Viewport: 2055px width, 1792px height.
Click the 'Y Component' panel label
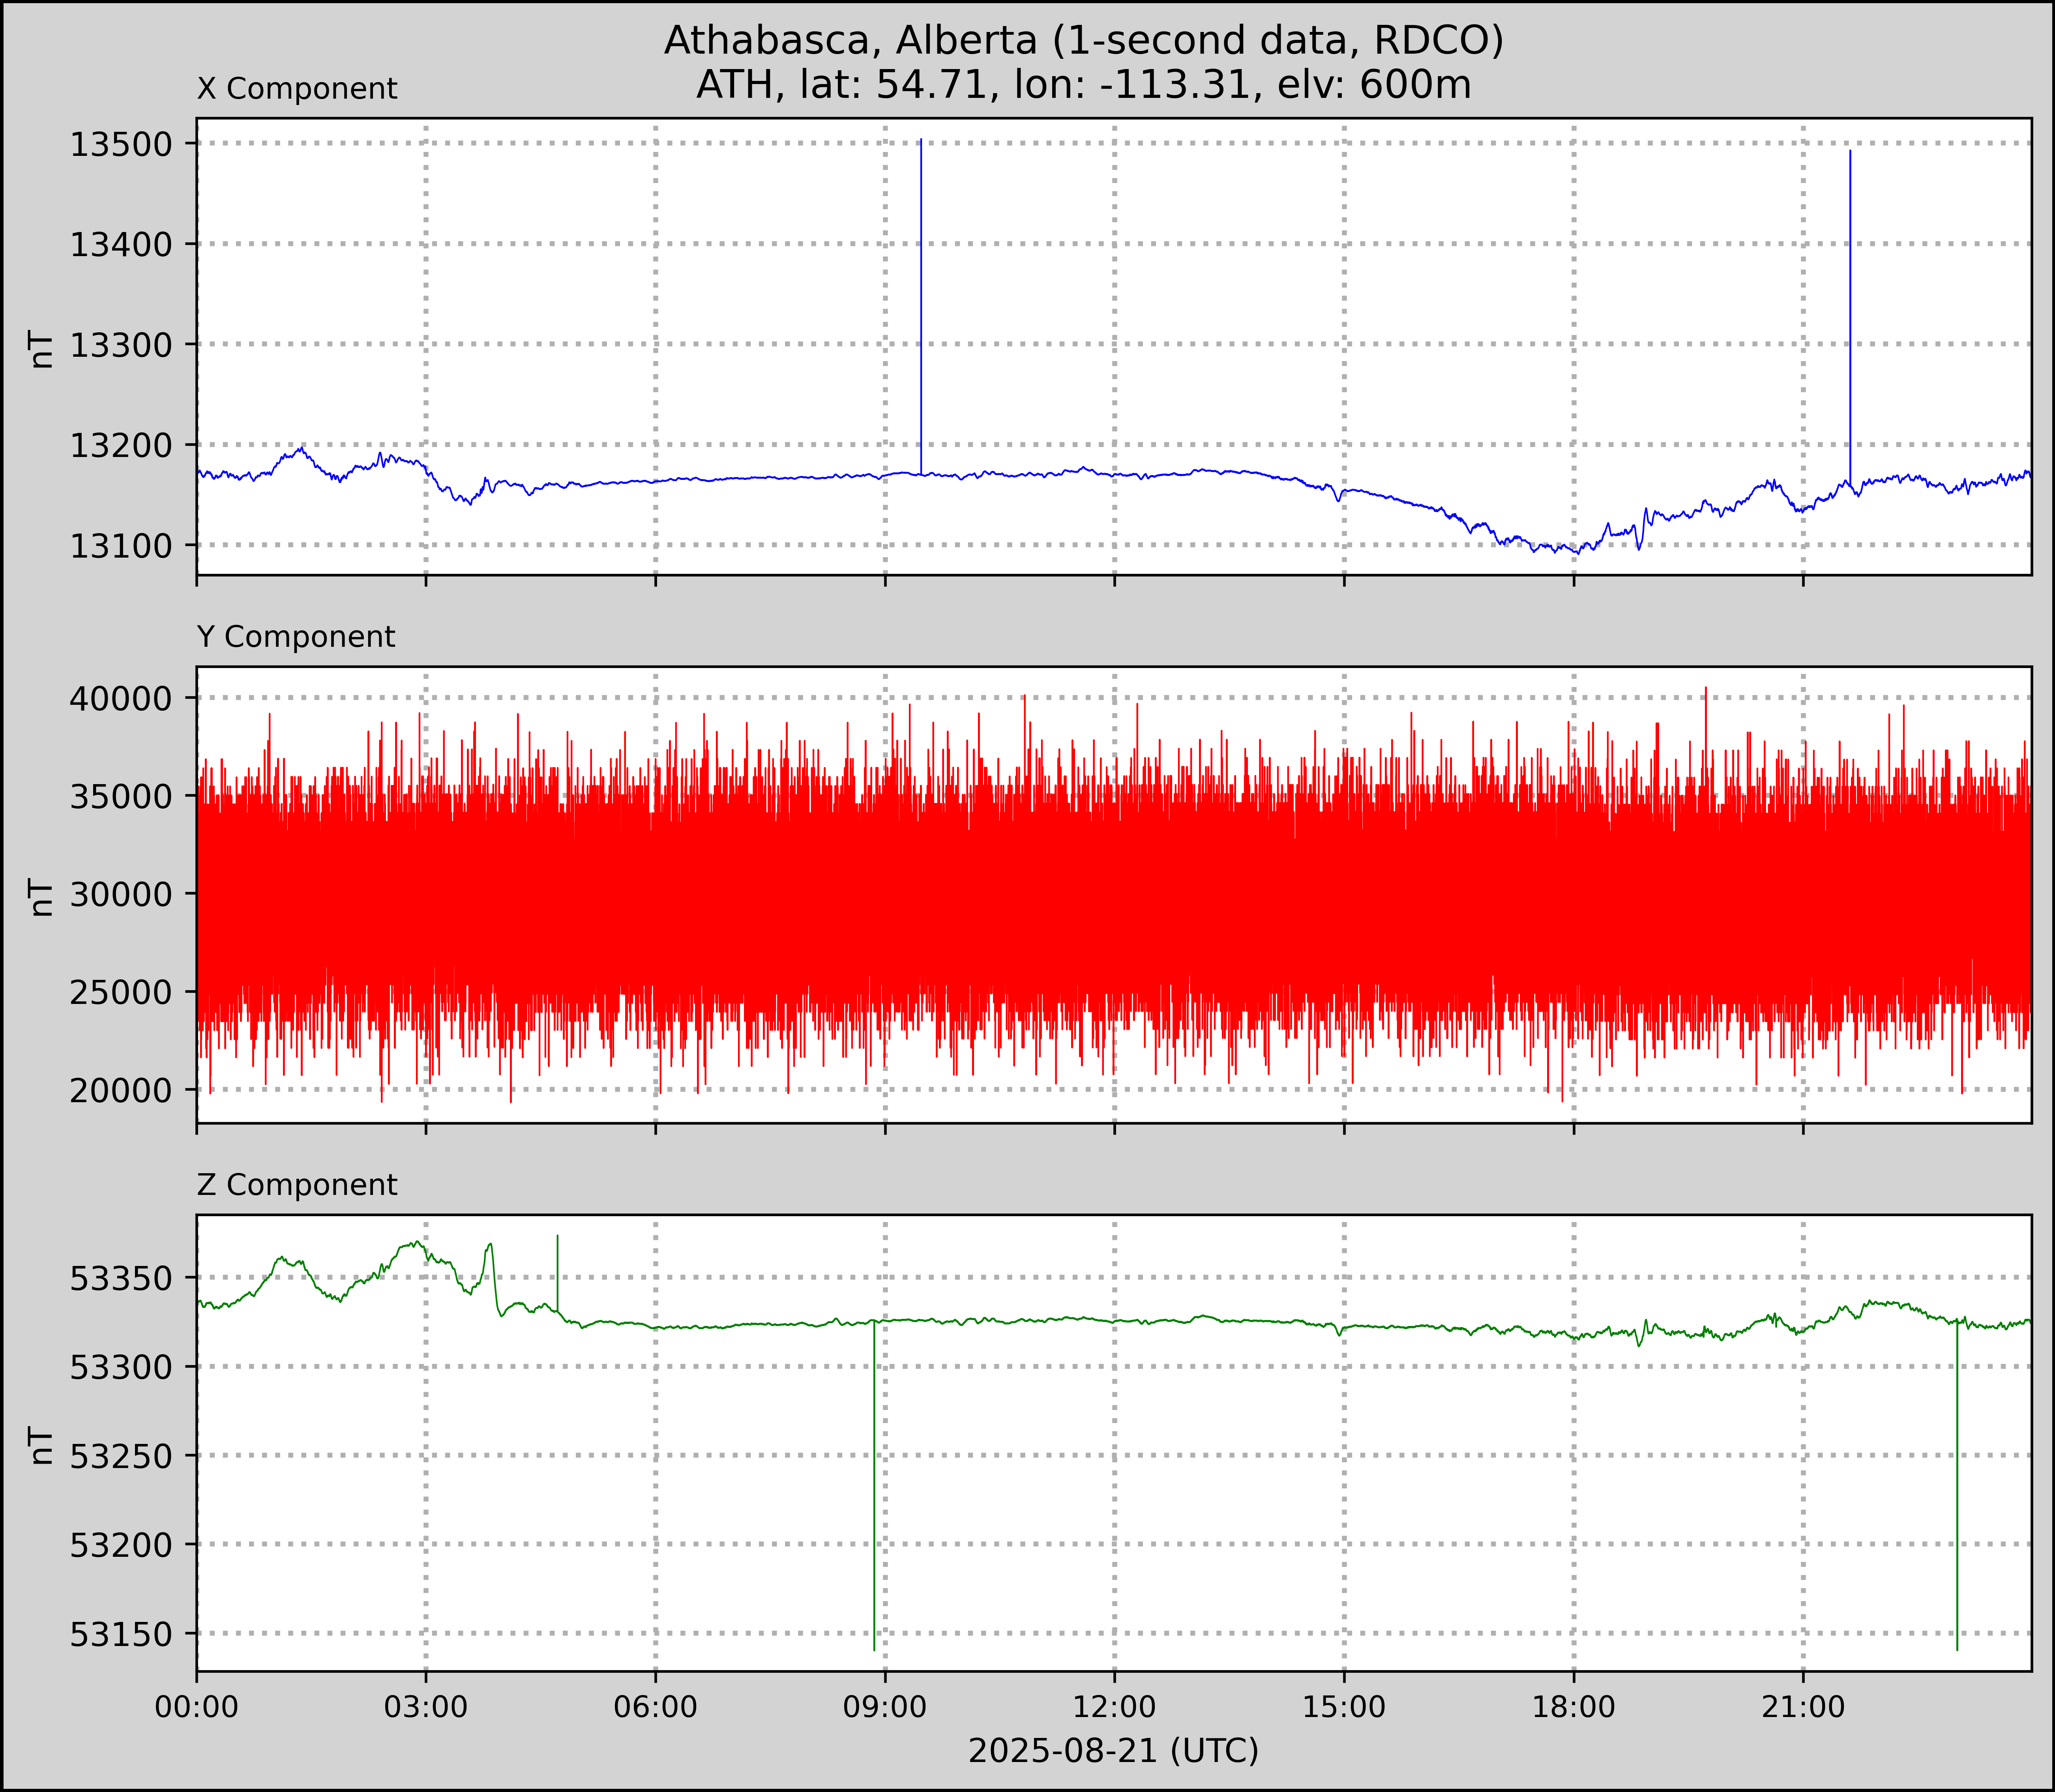click(296, 637)
